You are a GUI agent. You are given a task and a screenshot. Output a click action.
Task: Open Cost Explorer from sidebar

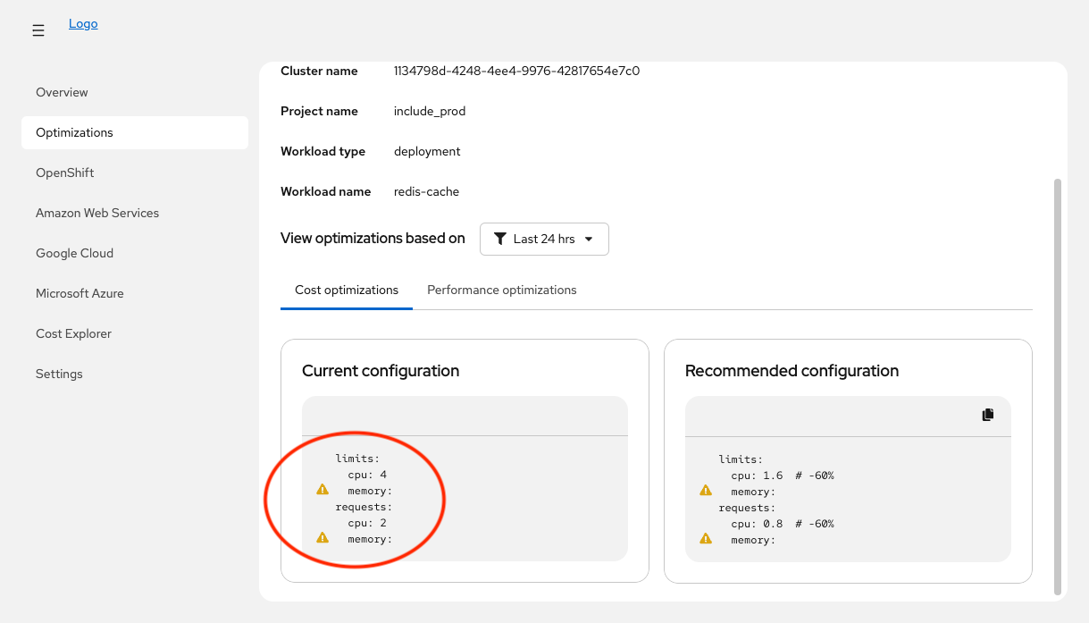[73, 333]
